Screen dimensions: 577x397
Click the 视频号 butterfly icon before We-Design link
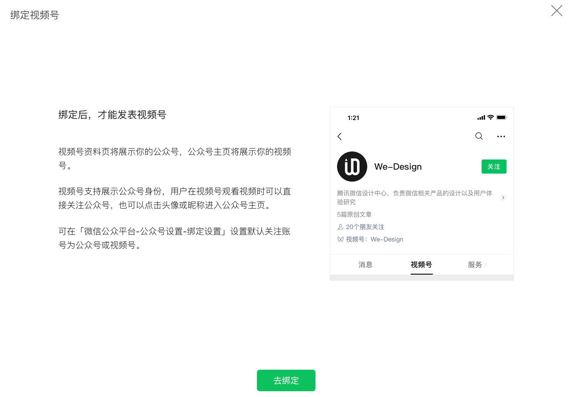[340, 239]
